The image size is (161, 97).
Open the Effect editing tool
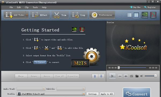40,15
